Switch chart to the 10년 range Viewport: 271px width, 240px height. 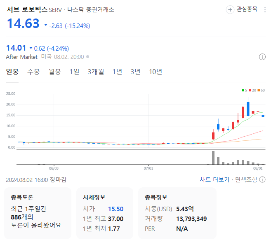pyautogui.click(x=155, y=72)
